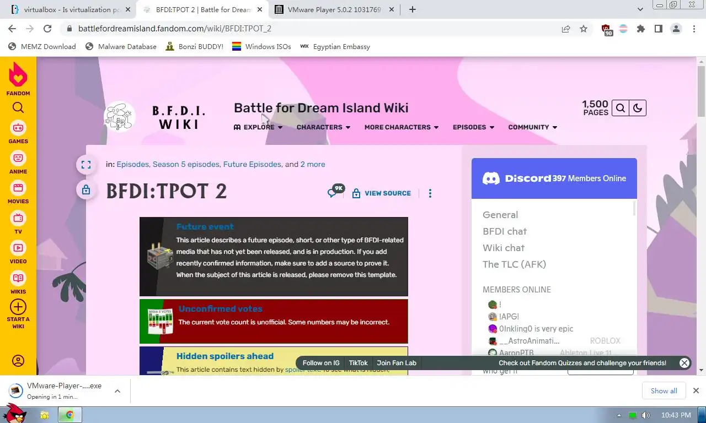Open the Season 5 episodes category link
The image size is (706, 423).
tap(186, 165)
